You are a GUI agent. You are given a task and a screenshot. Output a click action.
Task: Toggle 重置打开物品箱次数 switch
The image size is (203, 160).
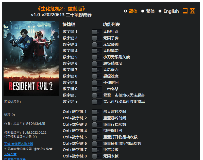pos(97,137)
